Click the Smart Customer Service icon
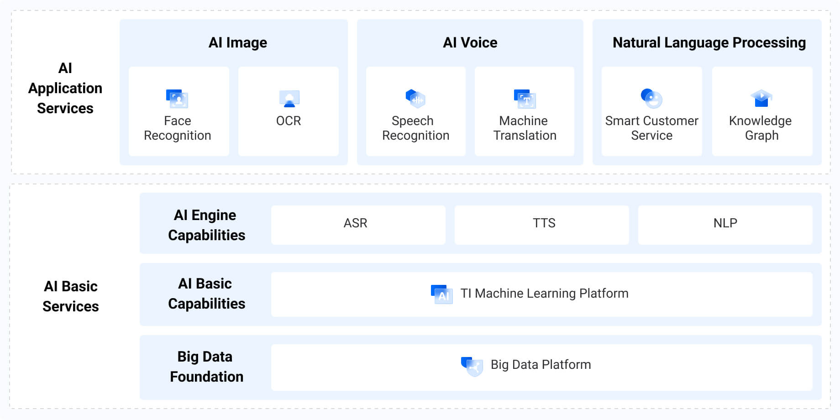The image size is (840, 420). tap(651, 99)
